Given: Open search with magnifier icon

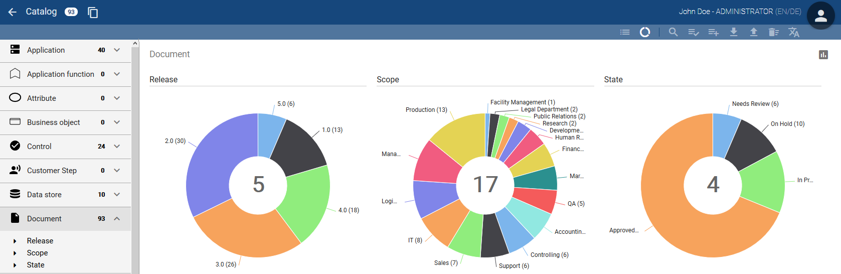Looking at the screenshot, I should coord(674,32).
